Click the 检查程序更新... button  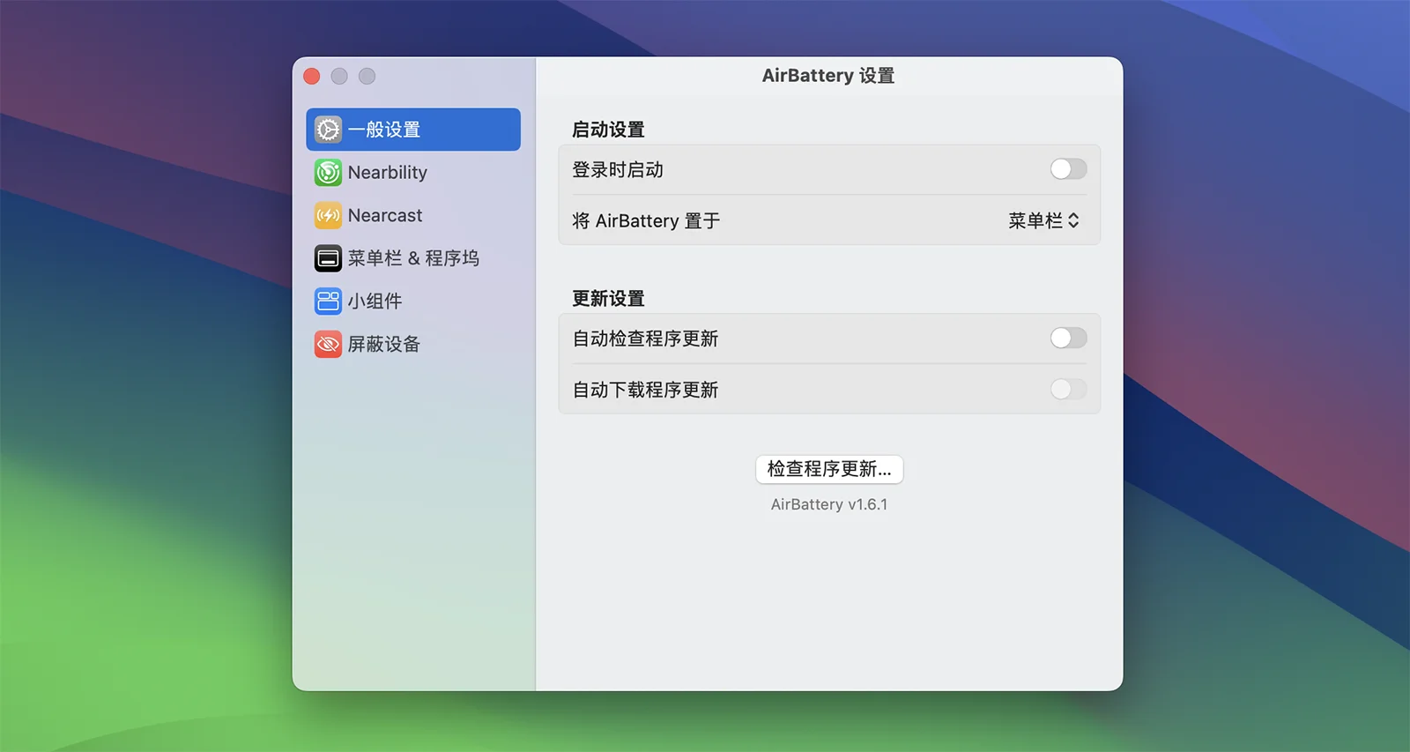(829, 469)
